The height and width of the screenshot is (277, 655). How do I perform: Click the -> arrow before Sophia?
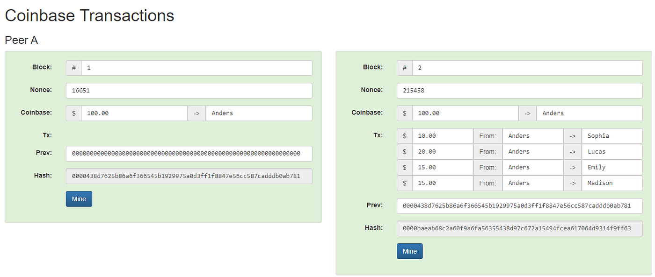point(573,136)
